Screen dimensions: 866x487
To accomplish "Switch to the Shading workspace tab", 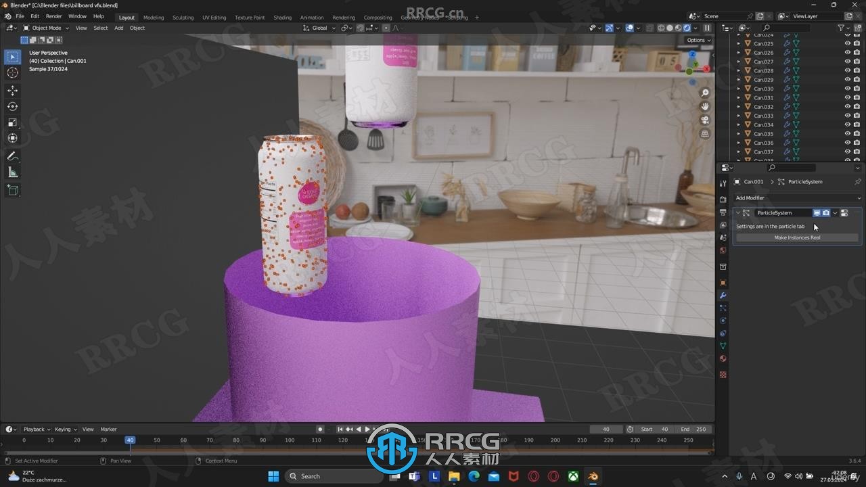I will click(x=282, y=18).
